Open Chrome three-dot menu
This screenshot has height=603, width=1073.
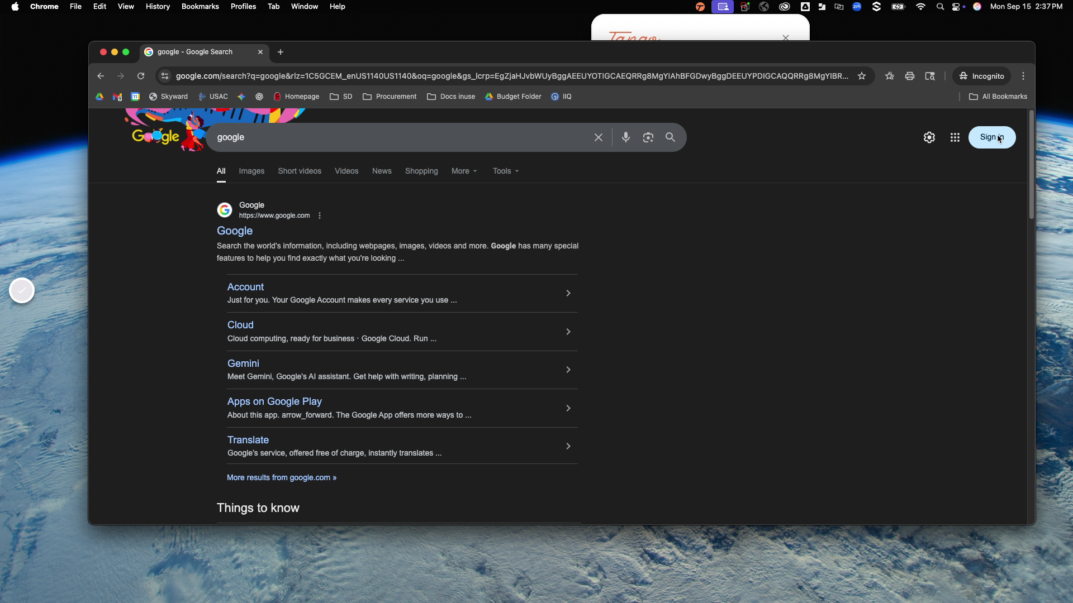coord(1023,76)
